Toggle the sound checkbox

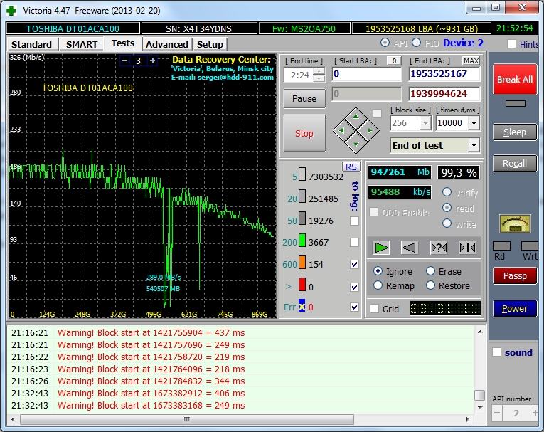pos(497,352)
